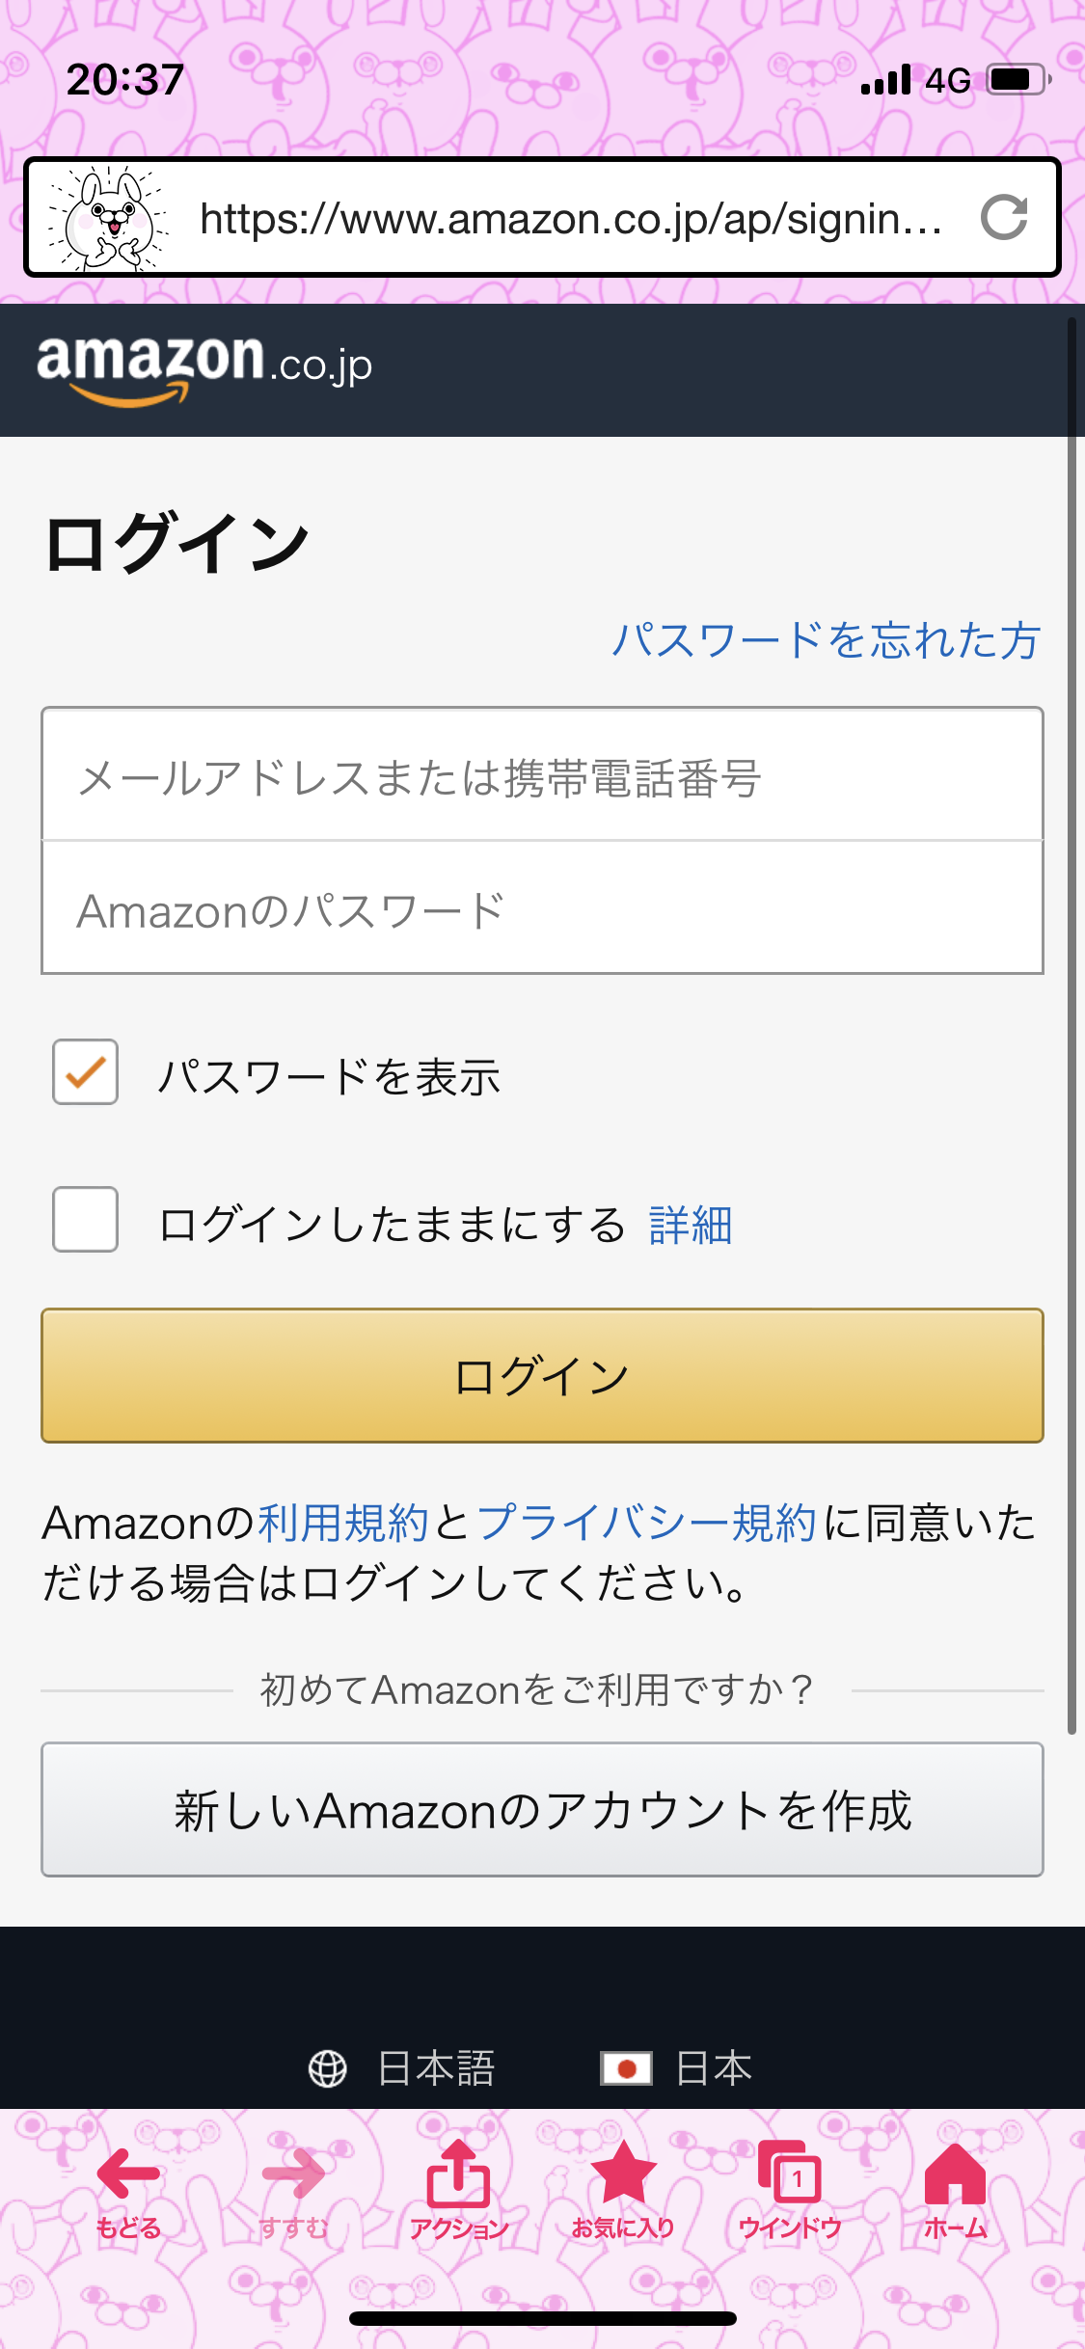Open お気に入り favorites star
This screenshot has width=1085, height=2349.
(x=623, y=2189)
